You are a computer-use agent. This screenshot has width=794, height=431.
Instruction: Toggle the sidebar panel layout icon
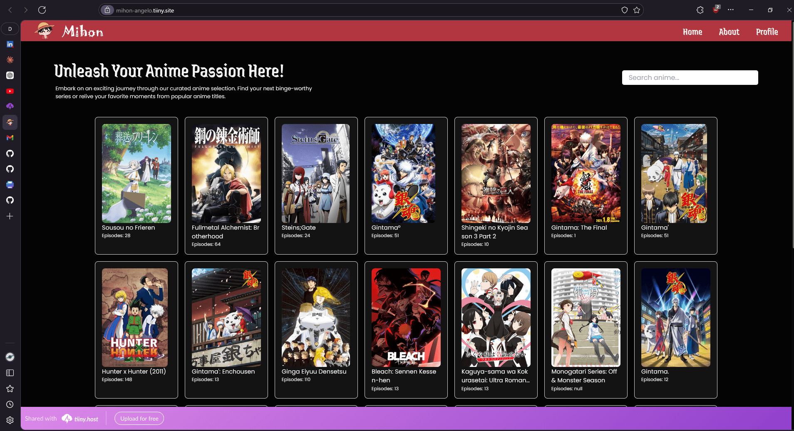click(x=10, y=373)
